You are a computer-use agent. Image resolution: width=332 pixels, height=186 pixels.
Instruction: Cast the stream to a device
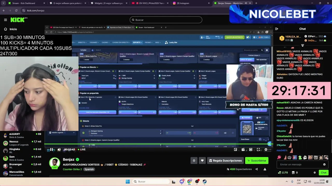pyautogui.click(x=243, y=150)
